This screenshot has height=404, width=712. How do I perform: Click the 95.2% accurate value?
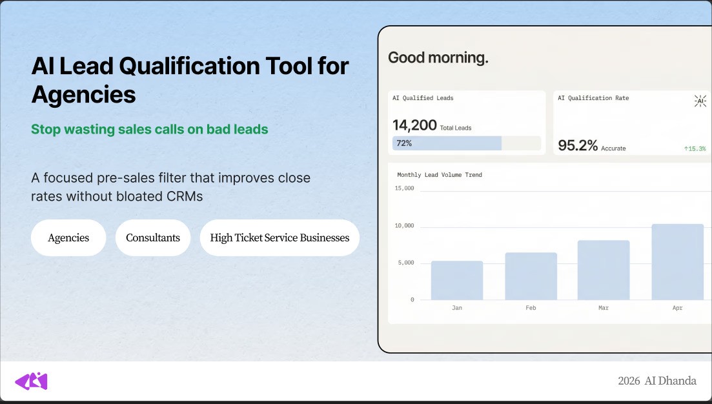(x=578, y=145)
